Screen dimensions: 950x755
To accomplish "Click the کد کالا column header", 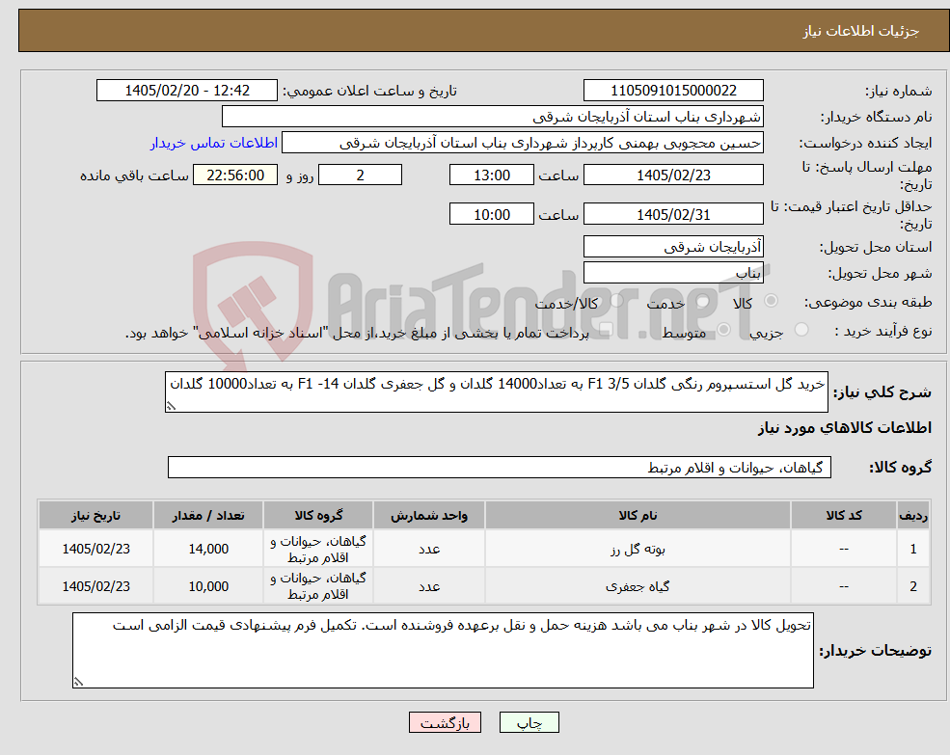I will 844,515.
